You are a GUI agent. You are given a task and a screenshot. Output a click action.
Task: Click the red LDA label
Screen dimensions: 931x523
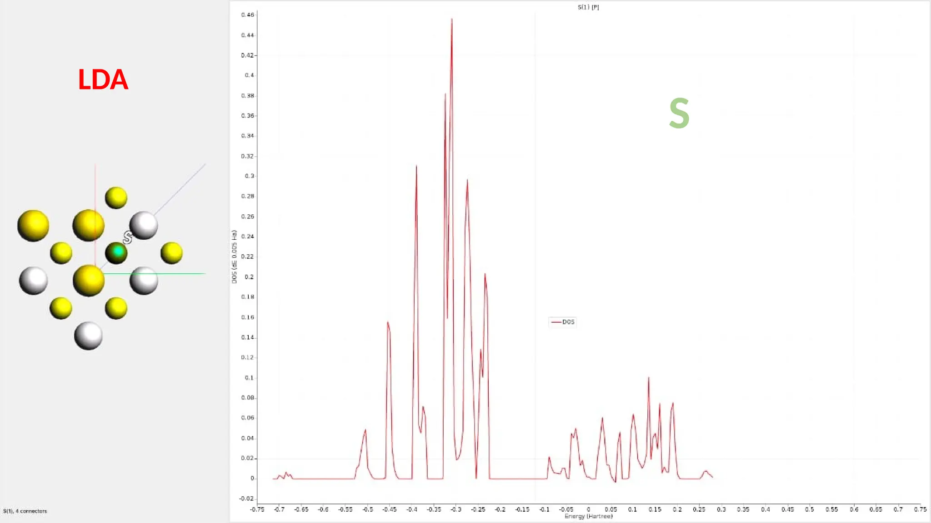click(103, 80)
